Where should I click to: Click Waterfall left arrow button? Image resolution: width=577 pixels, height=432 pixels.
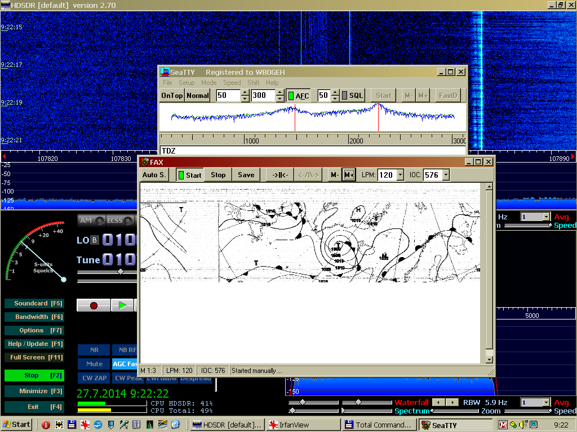[x=438, y=402]
